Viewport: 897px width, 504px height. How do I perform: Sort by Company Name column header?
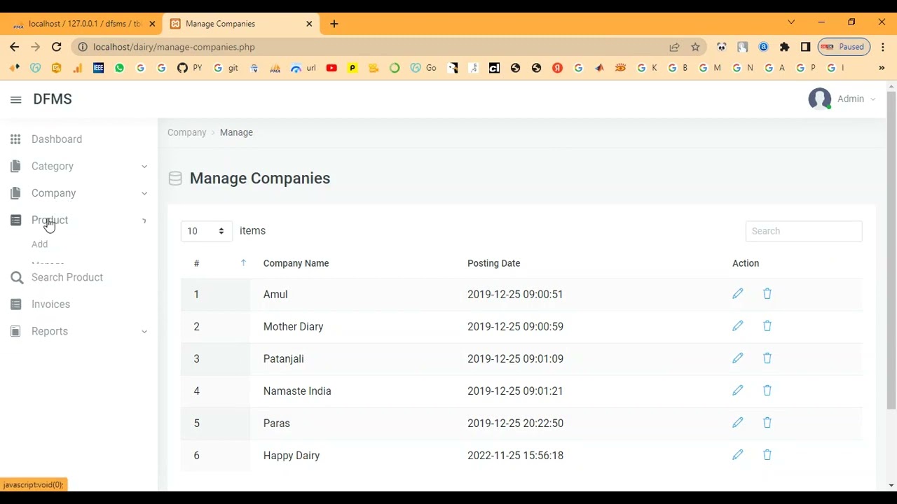(x=296, y=263)
